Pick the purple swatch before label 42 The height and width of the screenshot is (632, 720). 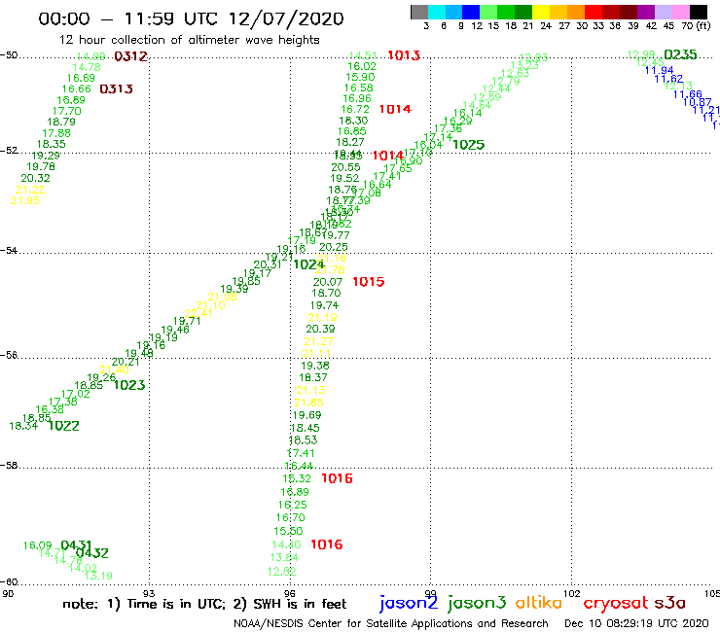pyautogui.click(x=646, y=12)
